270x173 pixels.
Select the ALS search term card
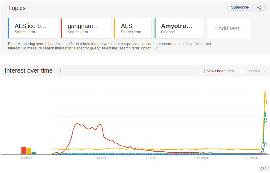click(133, 28)
